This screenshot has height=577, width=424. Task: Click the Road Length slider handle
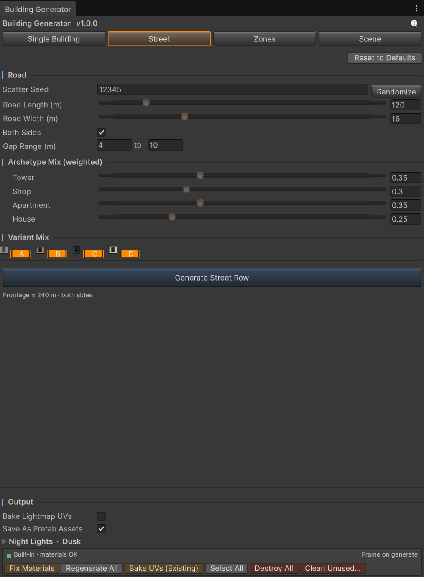146,102
